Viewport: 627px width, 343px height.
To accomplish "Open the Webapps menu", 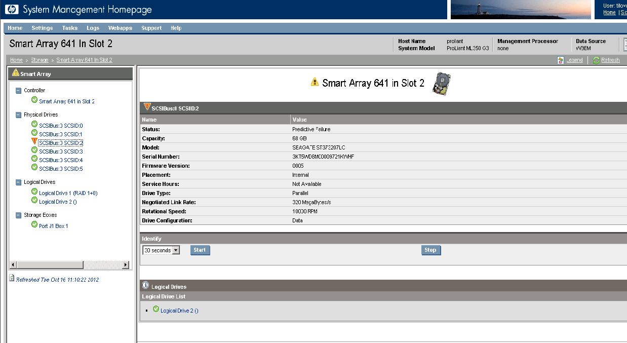I will pyautogui.click(x=120, y=28).
